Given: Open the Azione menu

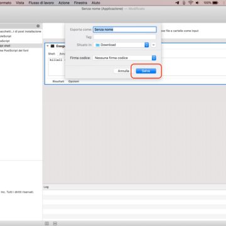Looking at the screenshot, I should pyautogui.click(x=64, y=3).
